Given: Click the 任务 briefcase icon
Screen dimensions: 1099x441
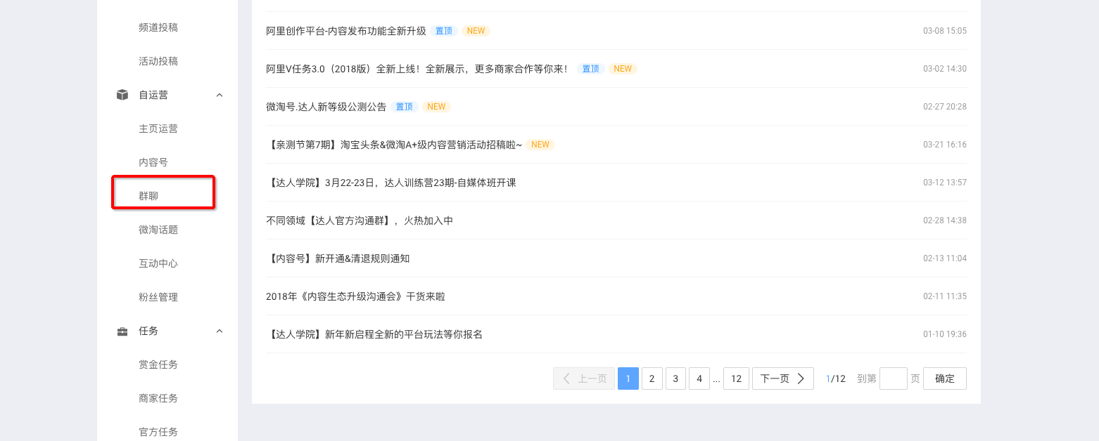Looking at the screenshot, I should pyautogui.click(x=122, y=331).
